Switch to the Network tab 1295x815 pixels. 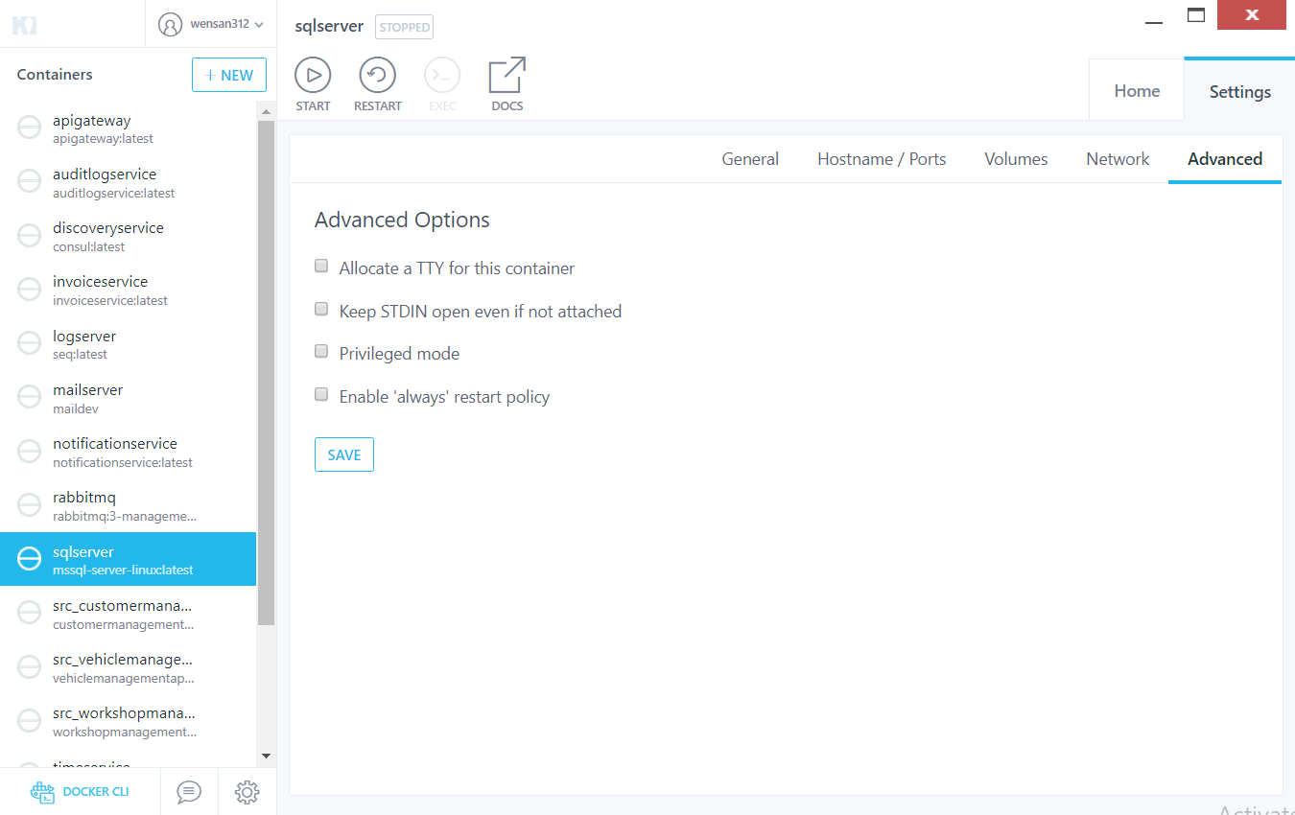[1118, 159]
